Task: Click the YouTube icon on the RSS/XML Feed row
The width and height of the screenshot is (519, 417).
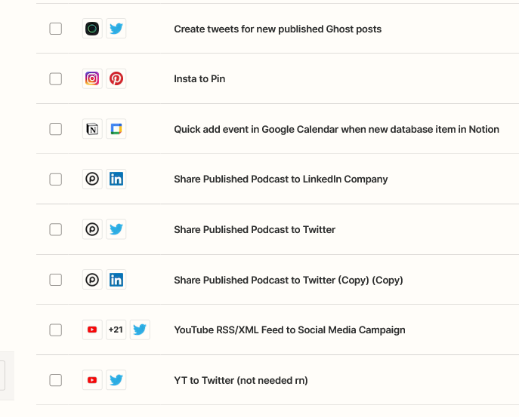Action: [x=92, y=330]
